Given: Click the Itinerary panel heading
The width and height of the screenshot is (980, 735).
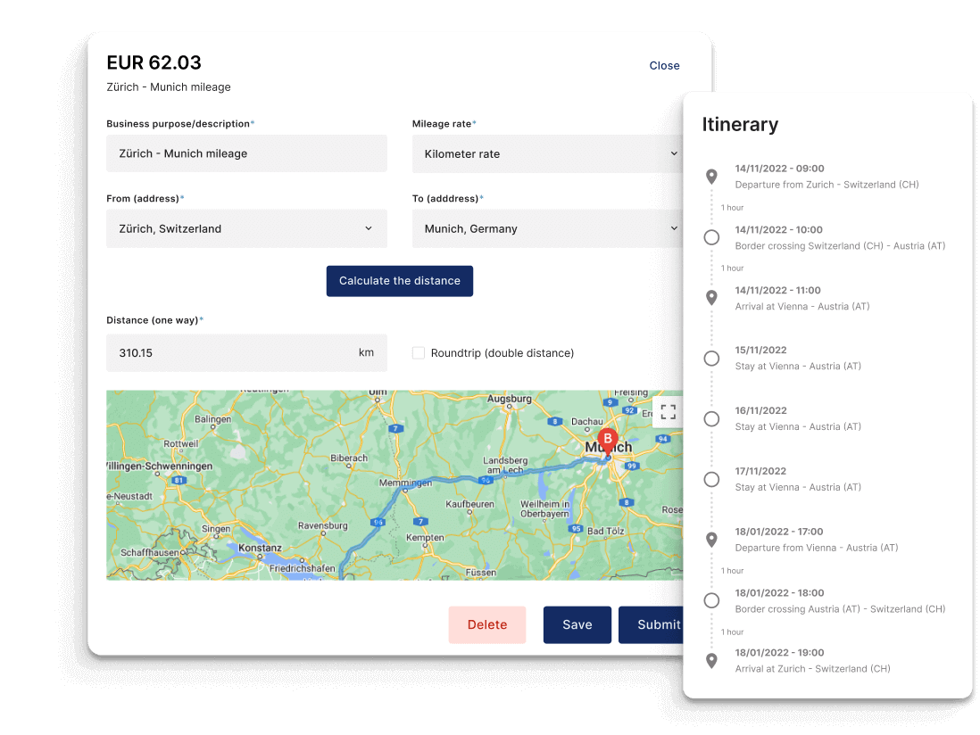Looking at the screenshot, I should (x=740, y=124).
